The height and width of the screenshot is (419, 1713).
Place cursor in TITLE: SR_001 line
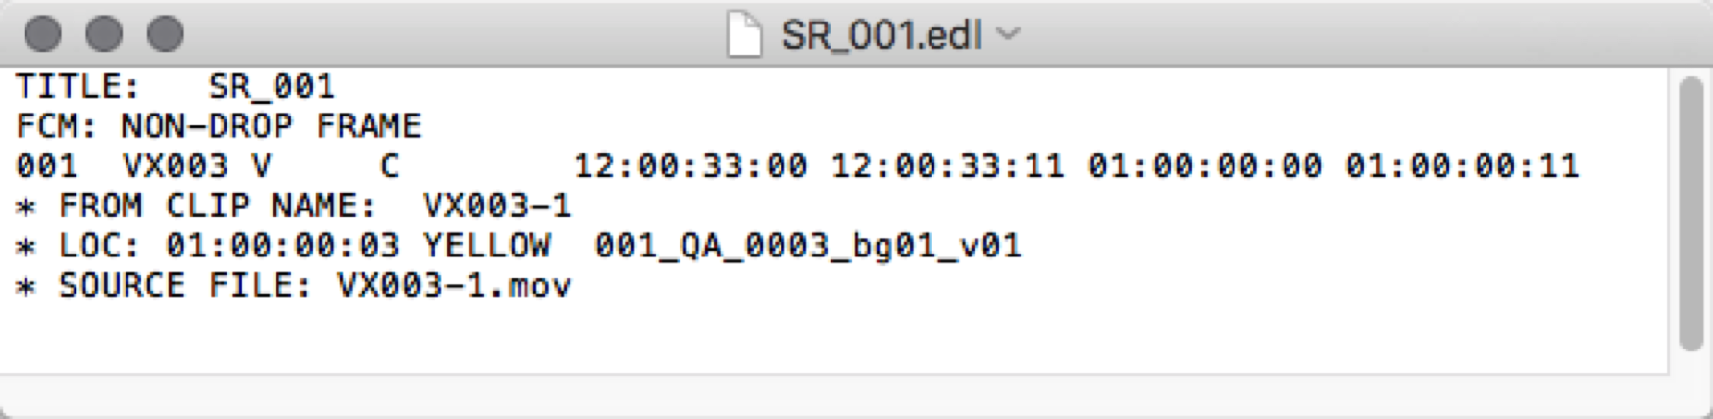pyautogui.click(x=176, y=87)
